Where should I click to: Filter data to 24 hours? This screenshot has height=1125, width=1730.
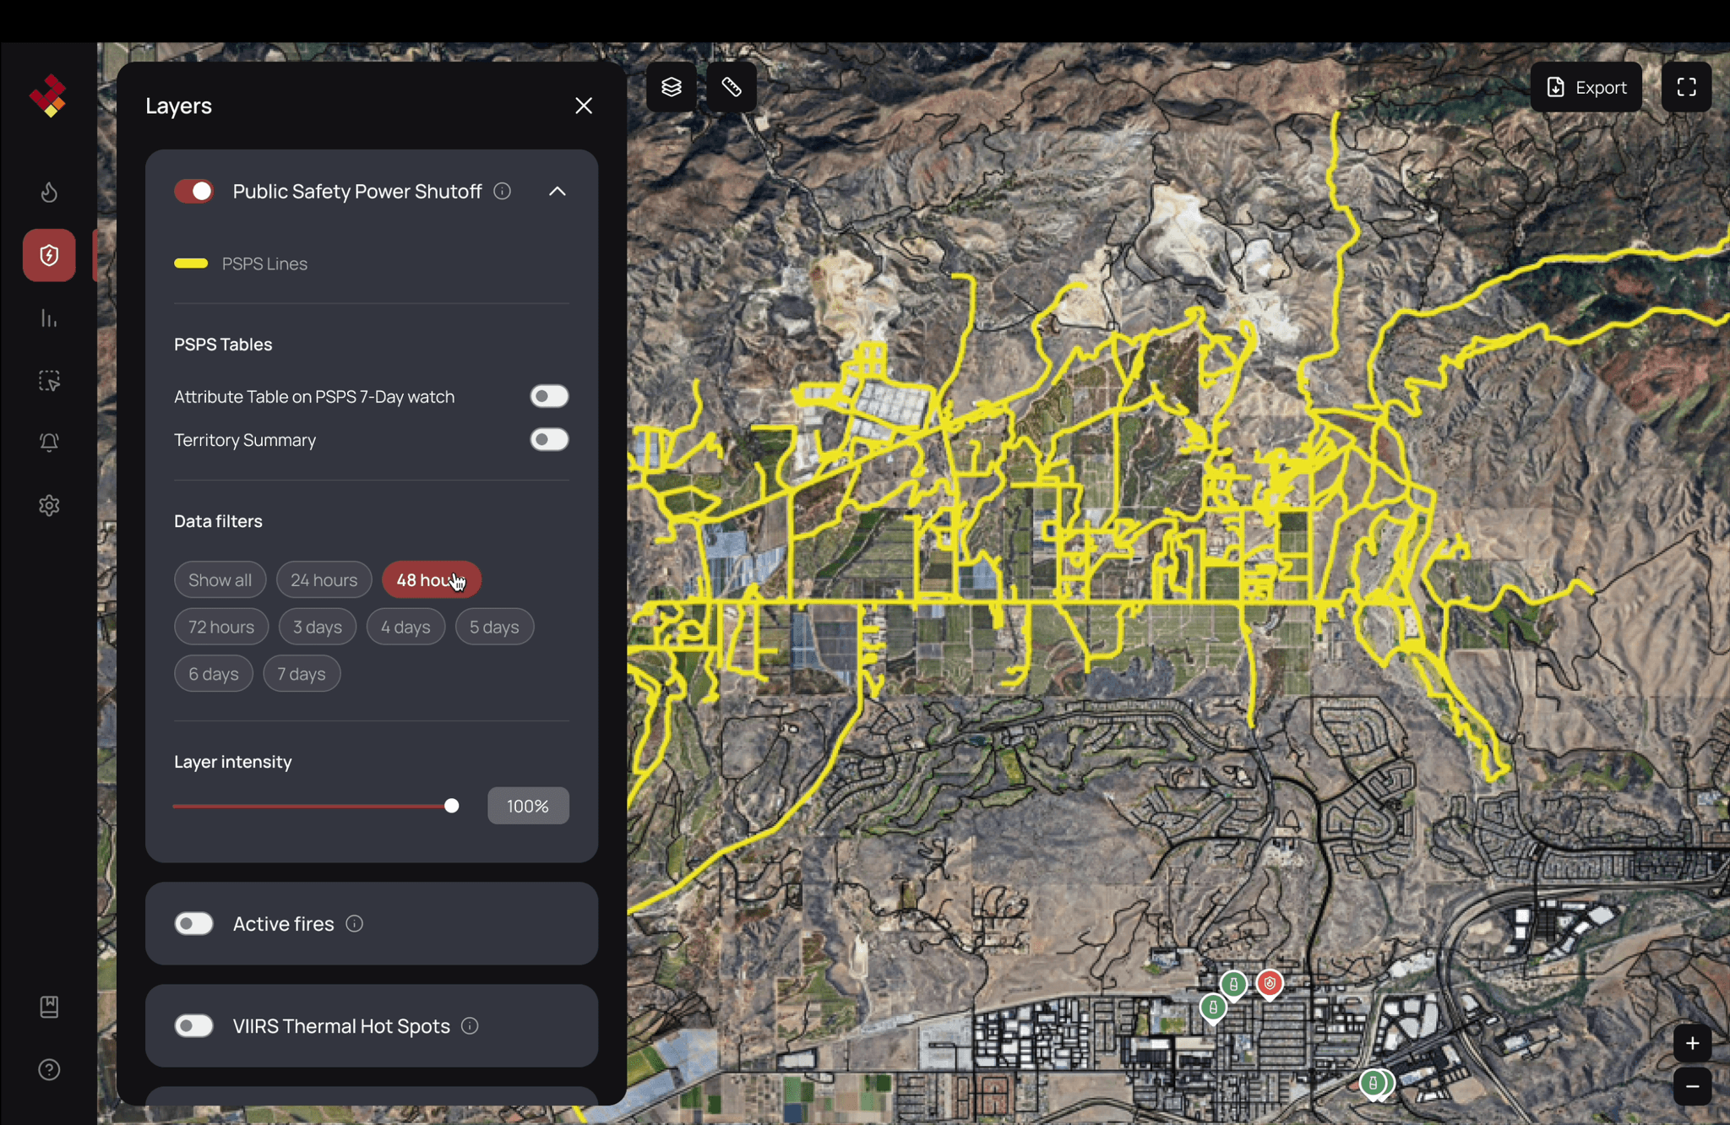tap(324, 580)
